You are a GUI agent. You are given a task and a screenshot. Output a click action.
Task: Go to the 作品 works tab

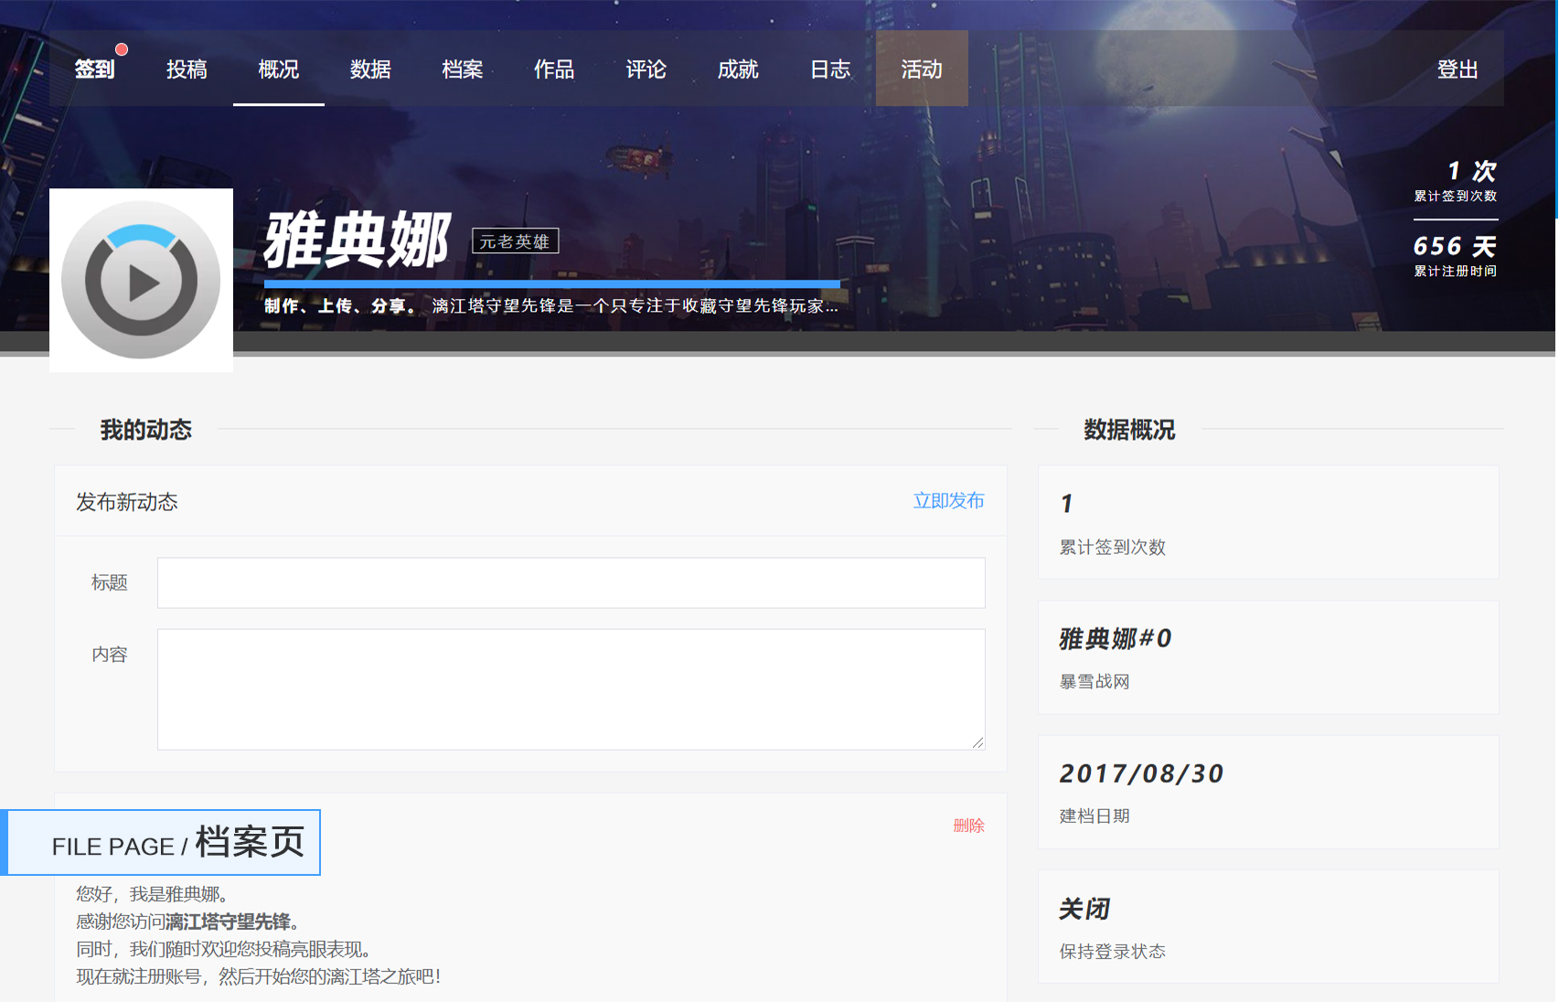[554, 69]
